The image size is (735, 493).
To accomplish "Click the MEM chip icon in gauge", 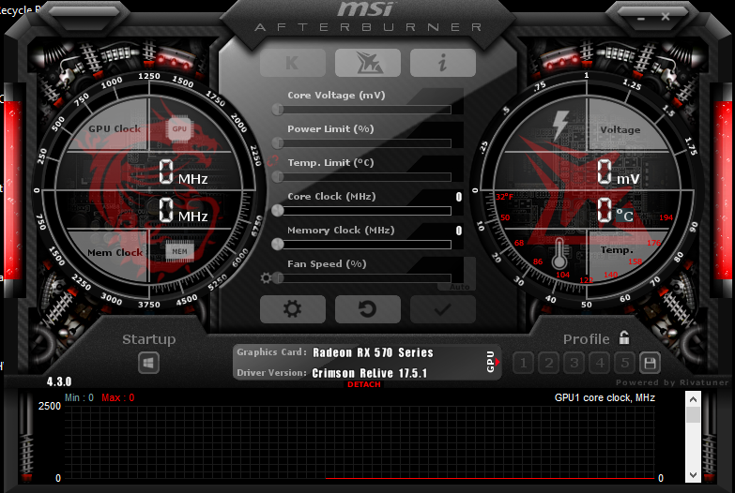I will [179, 251].
